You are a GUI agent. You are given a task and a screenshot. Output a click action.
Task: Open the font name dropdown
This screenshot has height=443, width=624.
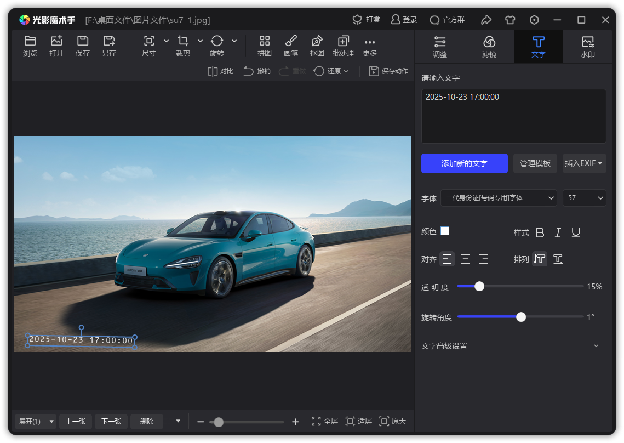pyautogui.click(x=499, y=198)
